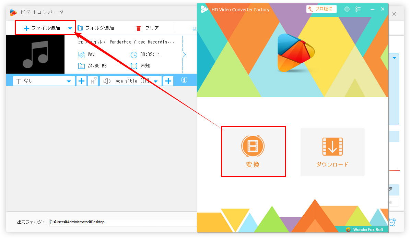410x238 pixels.
Task: Add an audio track with the plus icon
Action: click(x=168, y=81)
